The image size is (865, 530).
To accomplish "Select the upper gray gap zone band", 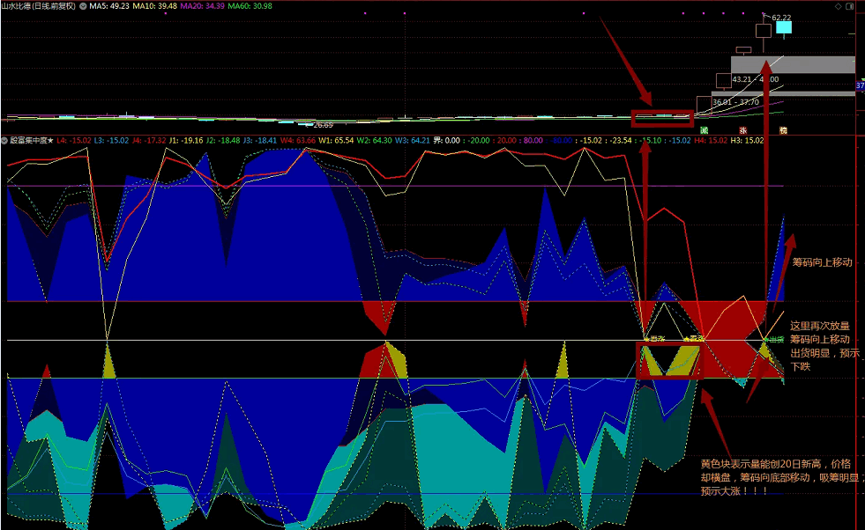I will pos(793,64).
